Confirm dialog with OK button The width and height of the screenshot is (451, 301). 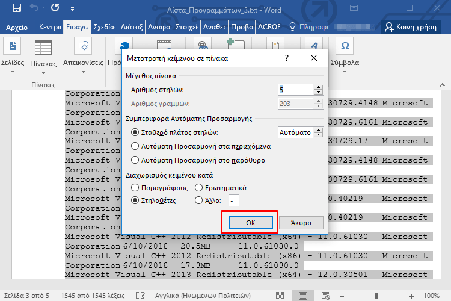[251, 223]
